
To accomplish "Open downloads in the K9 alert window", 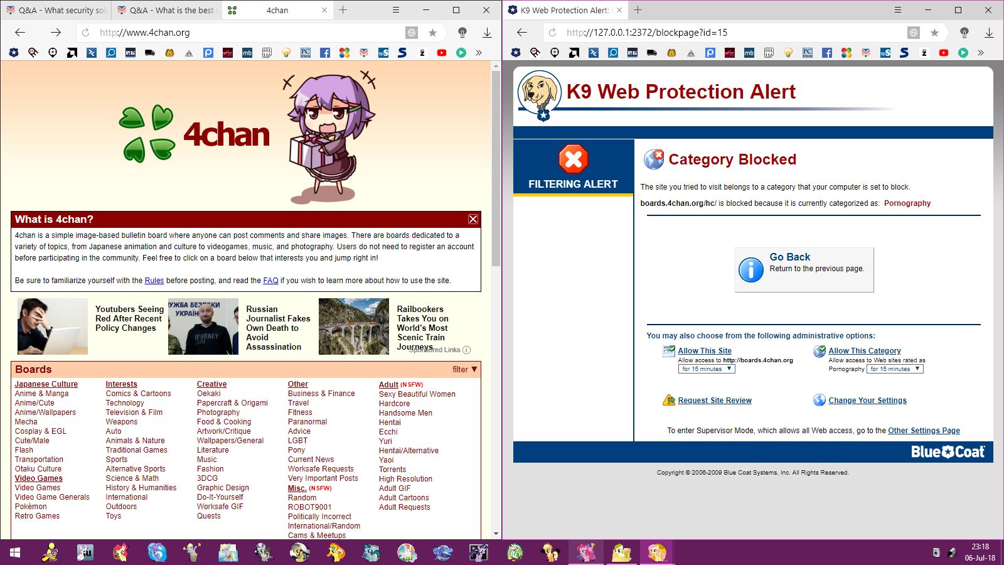I will tap(989, 33).
